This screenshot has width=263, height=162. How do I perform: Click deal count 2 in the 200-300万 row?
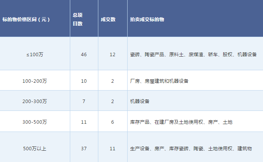pyautogui.click(x=112, y=101)
